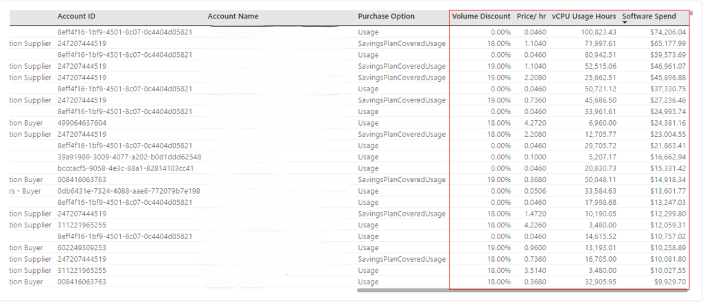Select the vCPU Usage Hours header
Screen dimensions: 703x303
[x=584, y=16]
